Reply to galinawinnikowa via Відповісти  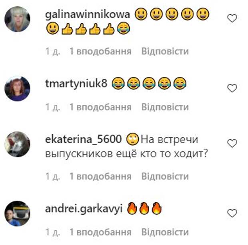tap(165, 52)
